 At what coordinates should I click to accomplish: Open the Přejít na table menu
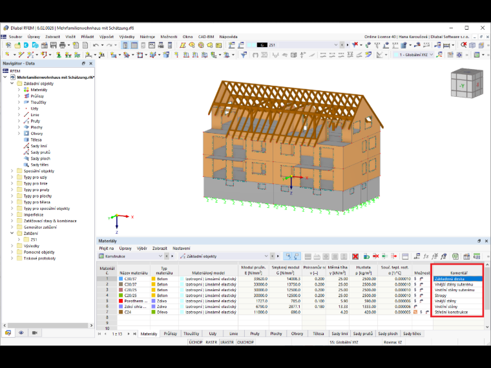[107, 249]
